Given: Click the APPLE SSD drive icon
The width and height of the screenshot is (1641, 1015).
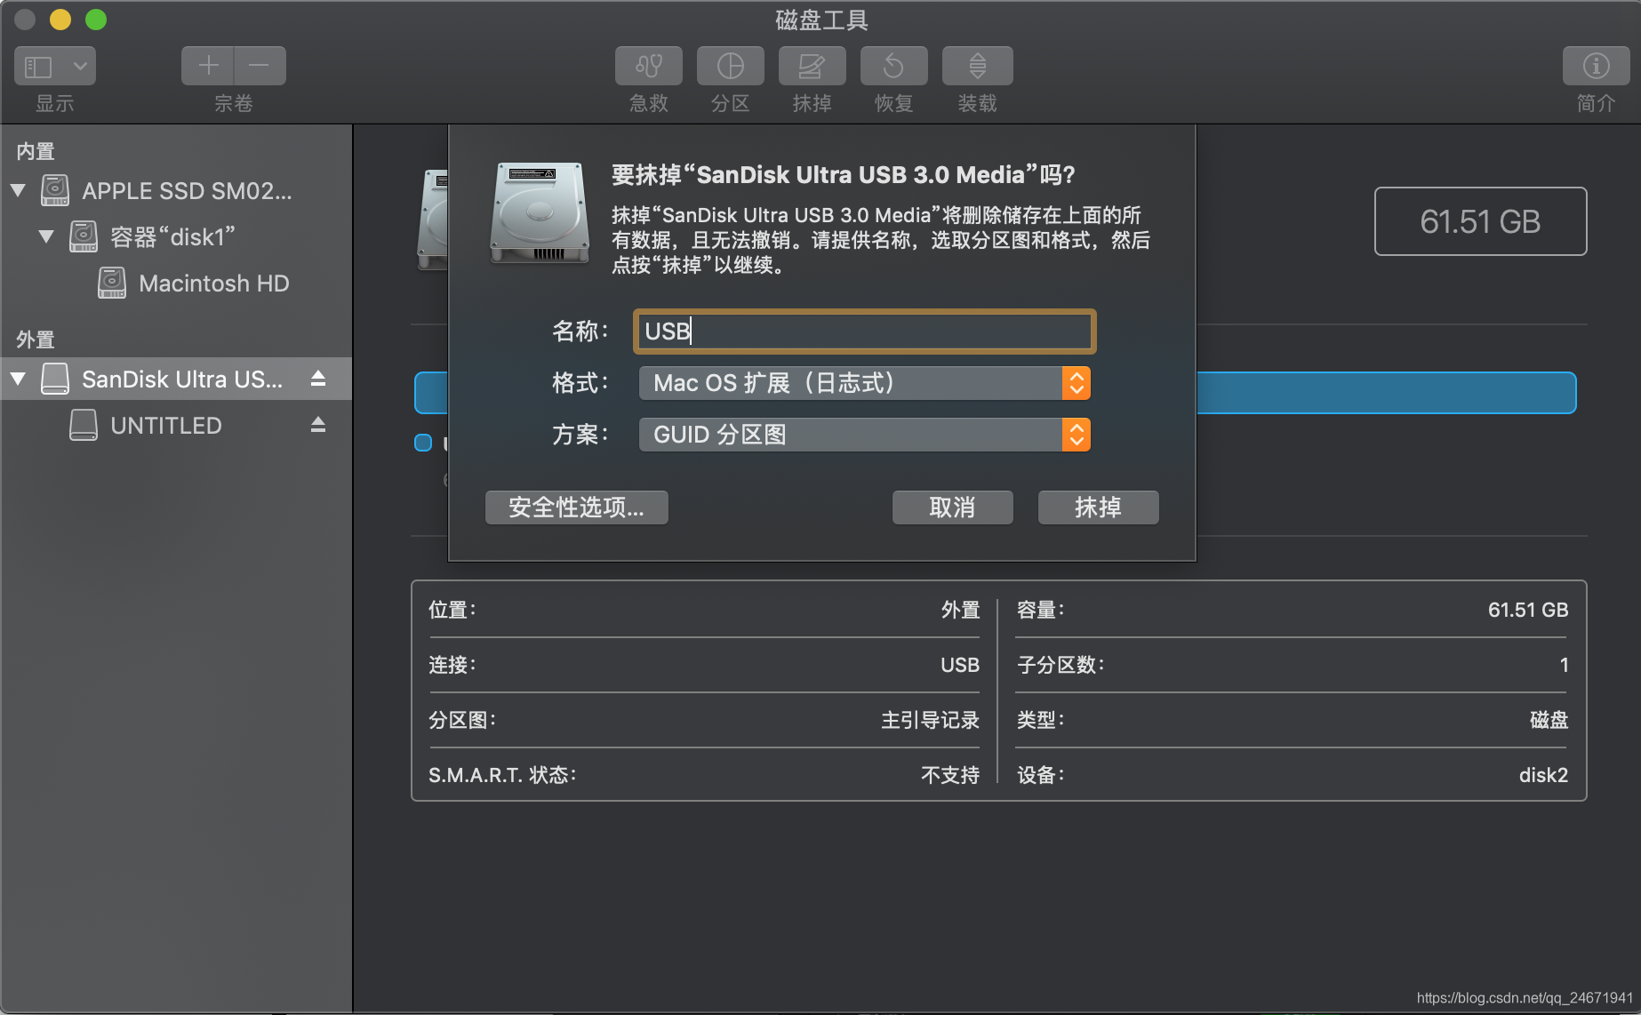Looking at the screenshot, I should tap(55, 190).
